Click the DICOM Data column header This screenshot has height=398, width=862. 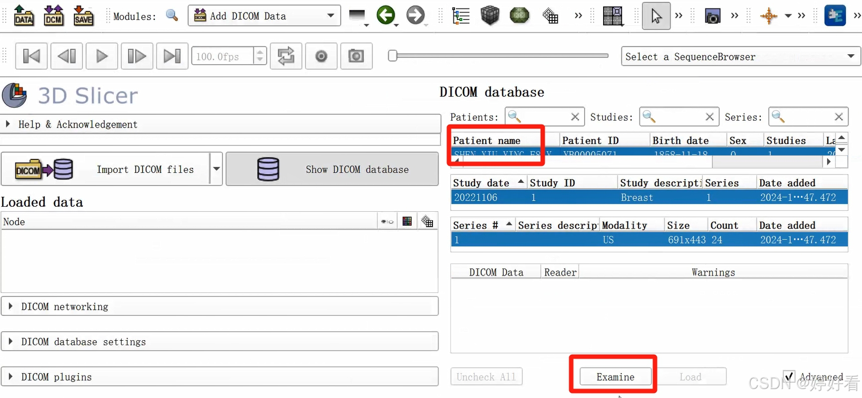point(496,272)
